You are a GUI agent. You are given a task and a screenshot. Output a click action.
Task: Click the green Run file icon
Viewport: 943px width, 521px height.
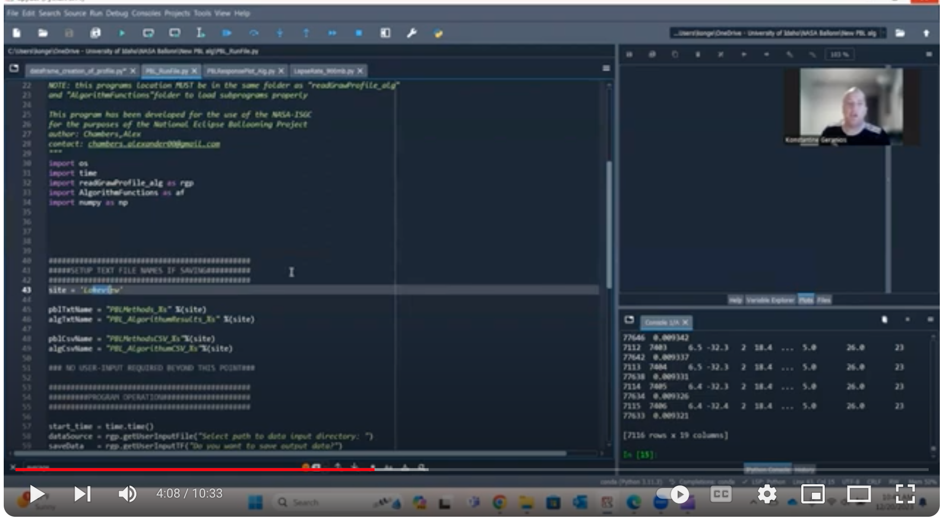click(x=122, y=33)
